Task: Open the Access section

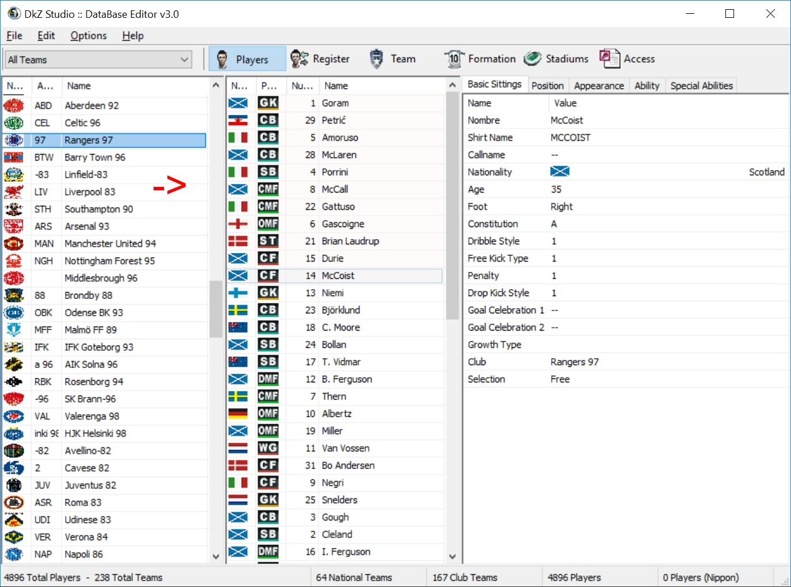Action: coord(627,59)
